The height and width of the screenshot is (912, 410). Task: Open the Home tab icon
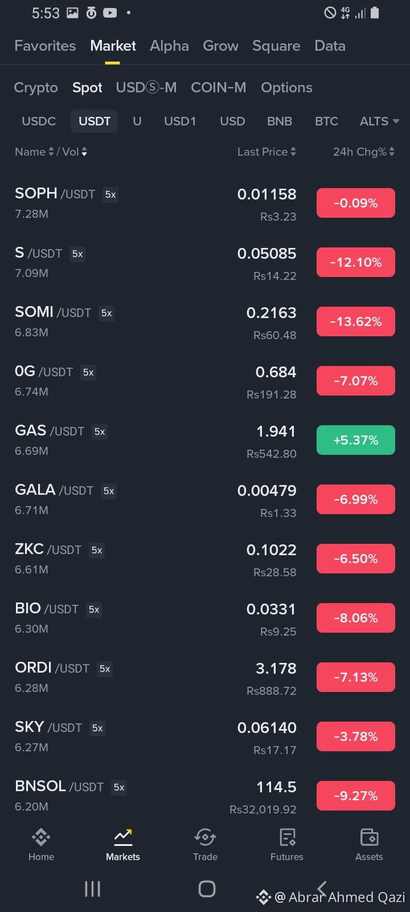41,837
